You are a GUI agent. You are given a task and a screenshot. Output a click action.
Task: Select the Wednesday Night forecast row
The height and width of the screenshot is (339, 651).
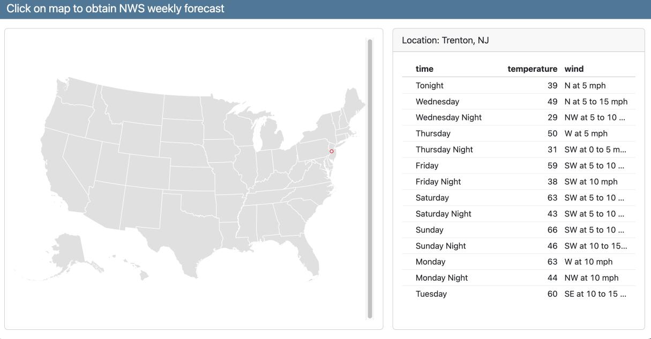pyautogui.click(x=518, y=118)
